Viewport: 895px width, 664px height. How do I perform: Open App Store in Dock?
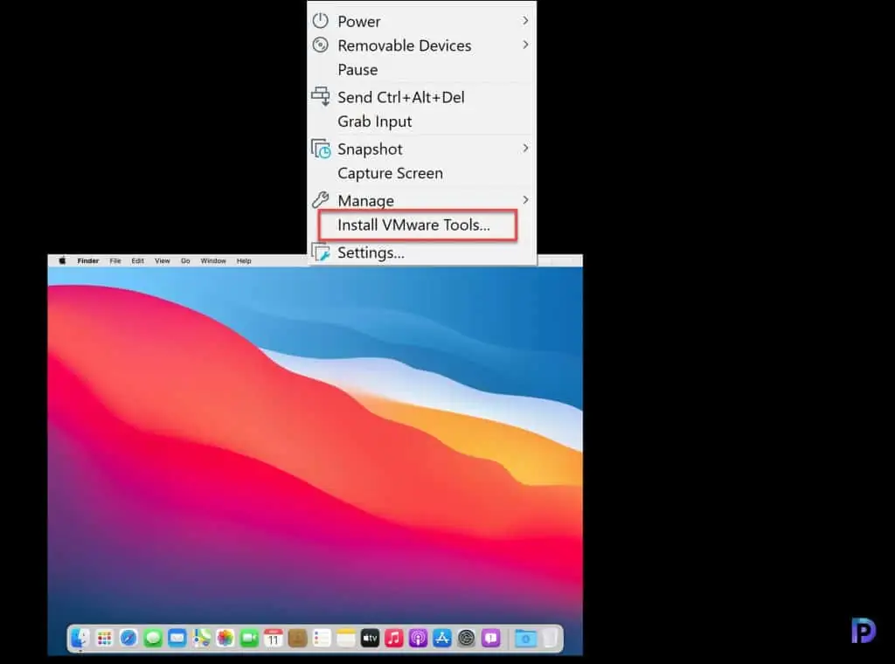pos(442,639)
